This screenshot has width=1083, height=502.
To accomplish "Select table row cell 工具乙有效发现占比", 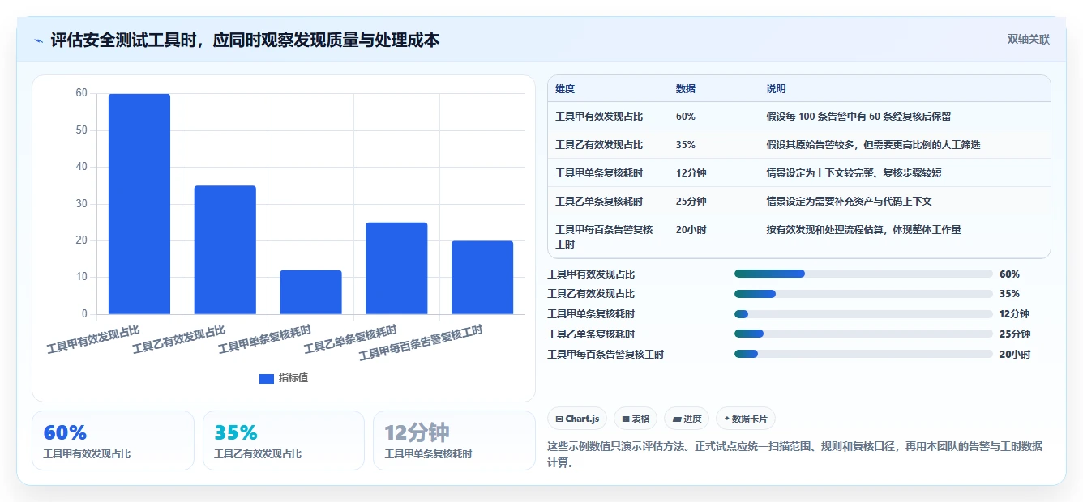I will tap(599, 145).
